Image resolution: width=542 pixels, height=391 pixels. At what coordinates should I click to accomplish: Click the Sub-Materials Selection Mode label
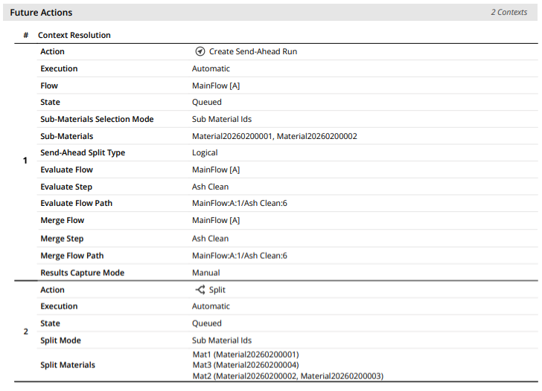pyautogui.click(x=97, y=119)
